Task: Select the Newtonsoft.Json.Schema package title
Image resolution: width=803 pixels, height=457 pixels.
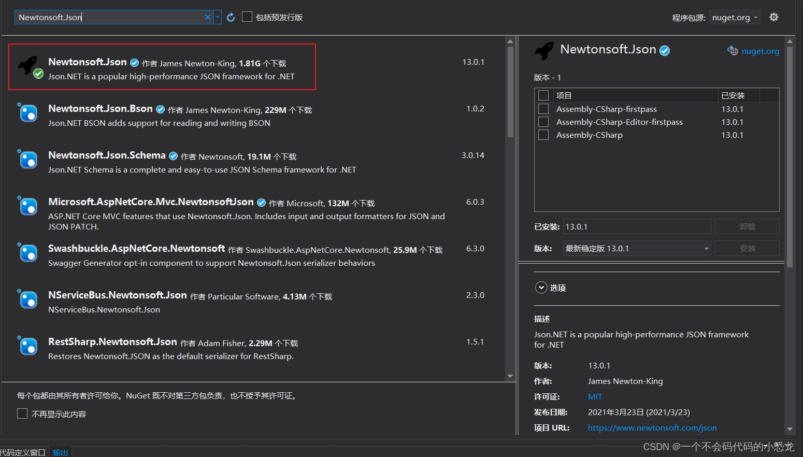Action: pos(107,155)
